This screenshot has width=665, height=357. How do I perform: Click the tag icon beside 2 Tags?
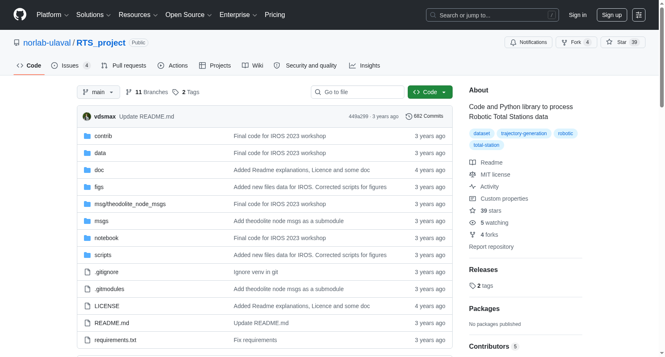[x=175, y=92]
